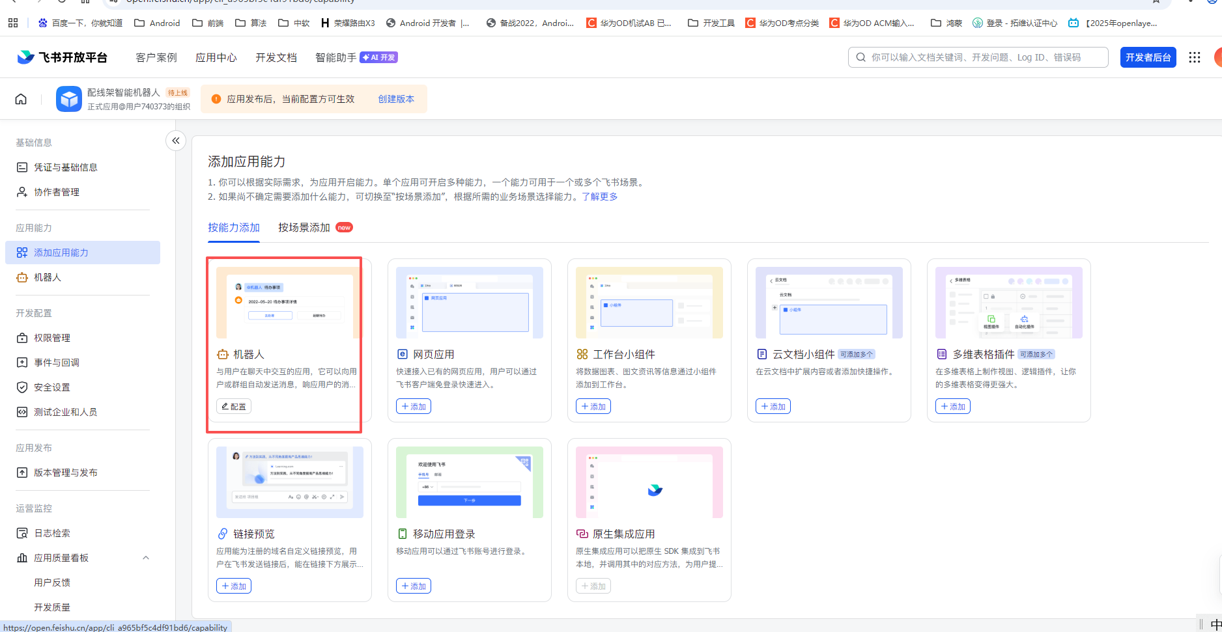Open 智能助手 in top navigation
The height and width of the screenshot is (632, 1222).
336,57
